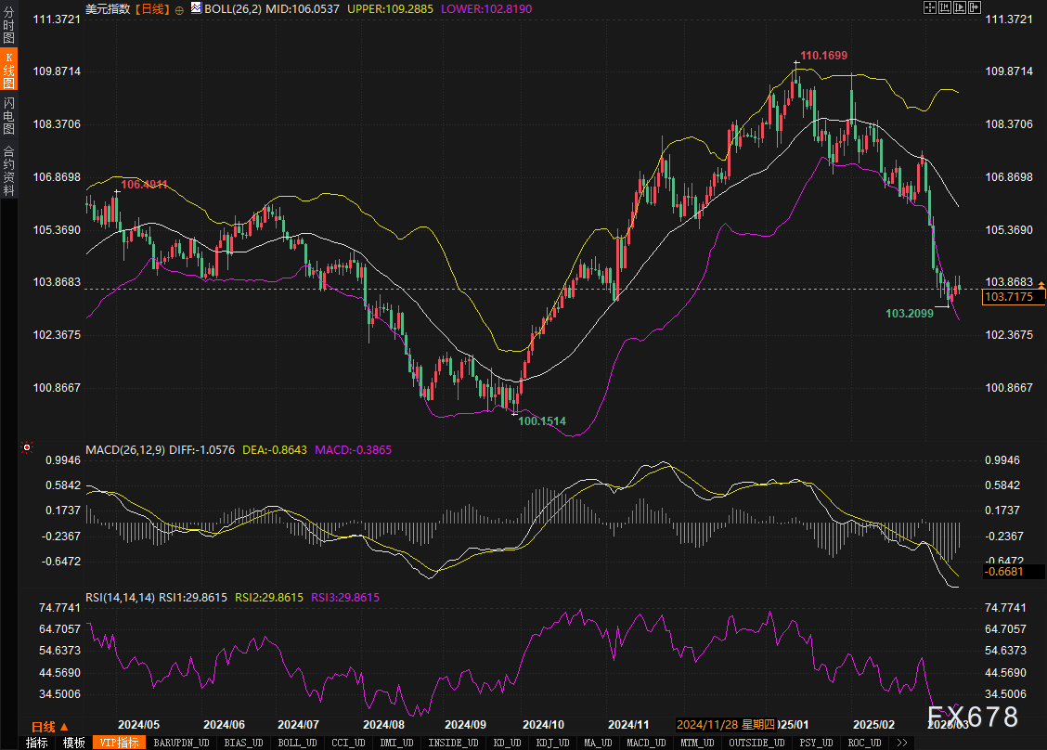Click the chart jump-to-start icon
The width and height of the screenshot is (1047, 750).
[x=945, y=7]
